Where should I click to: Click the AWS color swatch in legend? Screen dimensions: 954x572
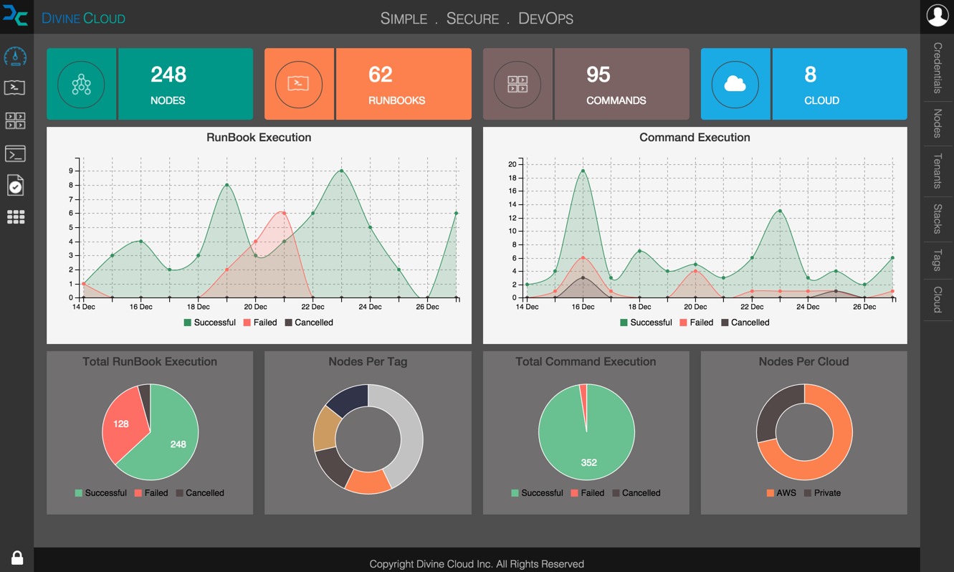pos(770,493)
